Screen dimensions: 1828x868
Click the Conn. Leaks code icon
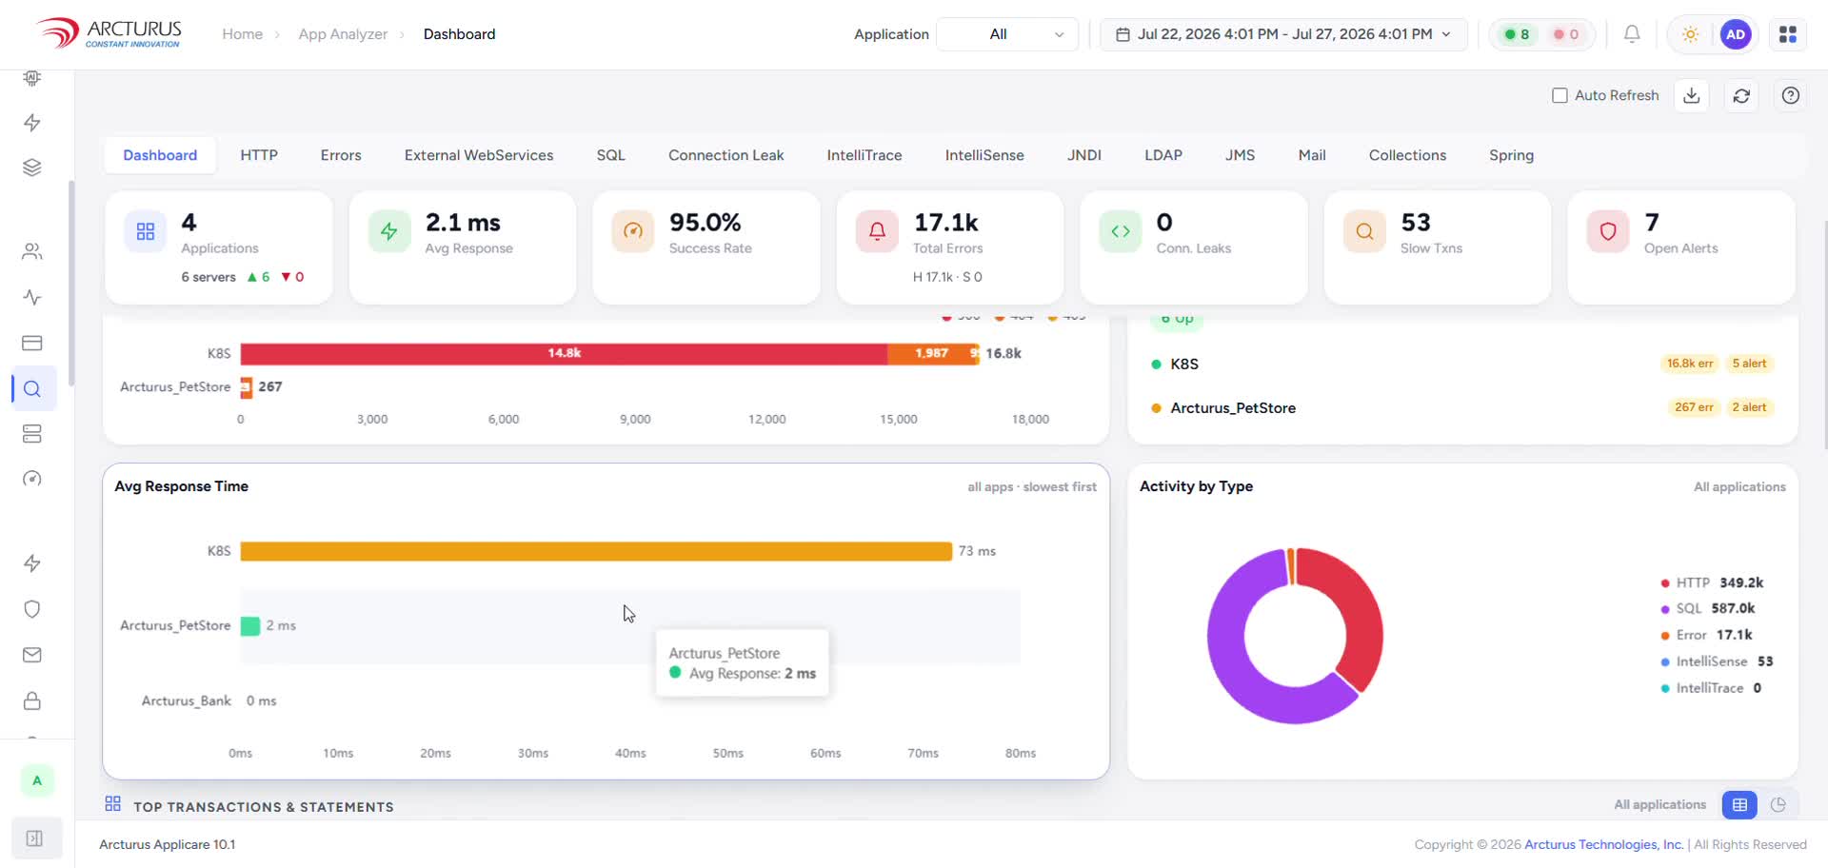(1121, 231)
